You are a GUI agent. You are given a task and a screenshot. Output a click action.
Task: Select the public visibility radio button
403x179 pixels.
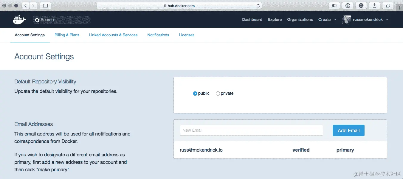[195, 94]
